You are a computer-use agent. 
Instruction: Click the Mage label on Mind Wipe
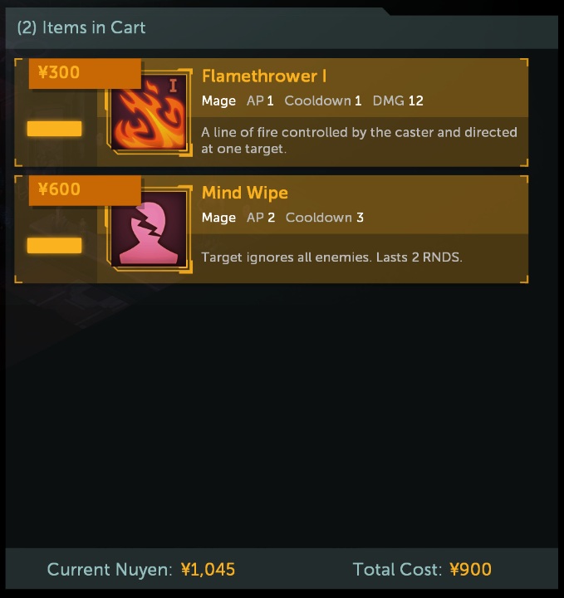tap(218, 218)
